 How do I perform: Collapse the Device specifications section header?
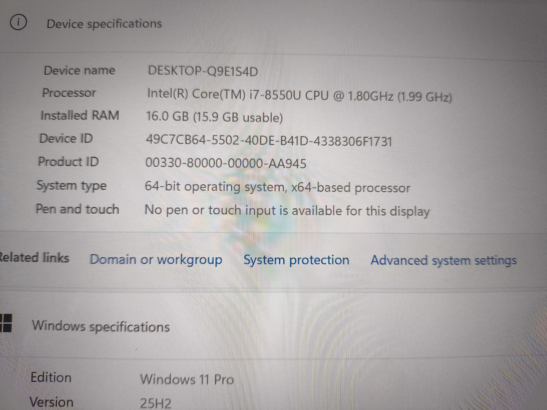[104, 24]
